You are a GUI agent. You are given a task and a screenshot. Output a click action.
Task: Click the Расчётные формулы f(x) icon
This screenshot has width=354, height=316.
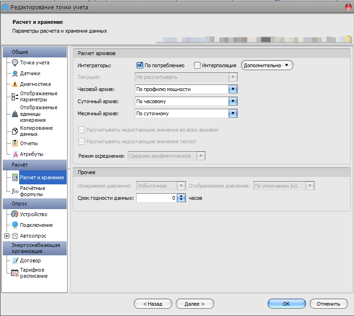(15, 191)
